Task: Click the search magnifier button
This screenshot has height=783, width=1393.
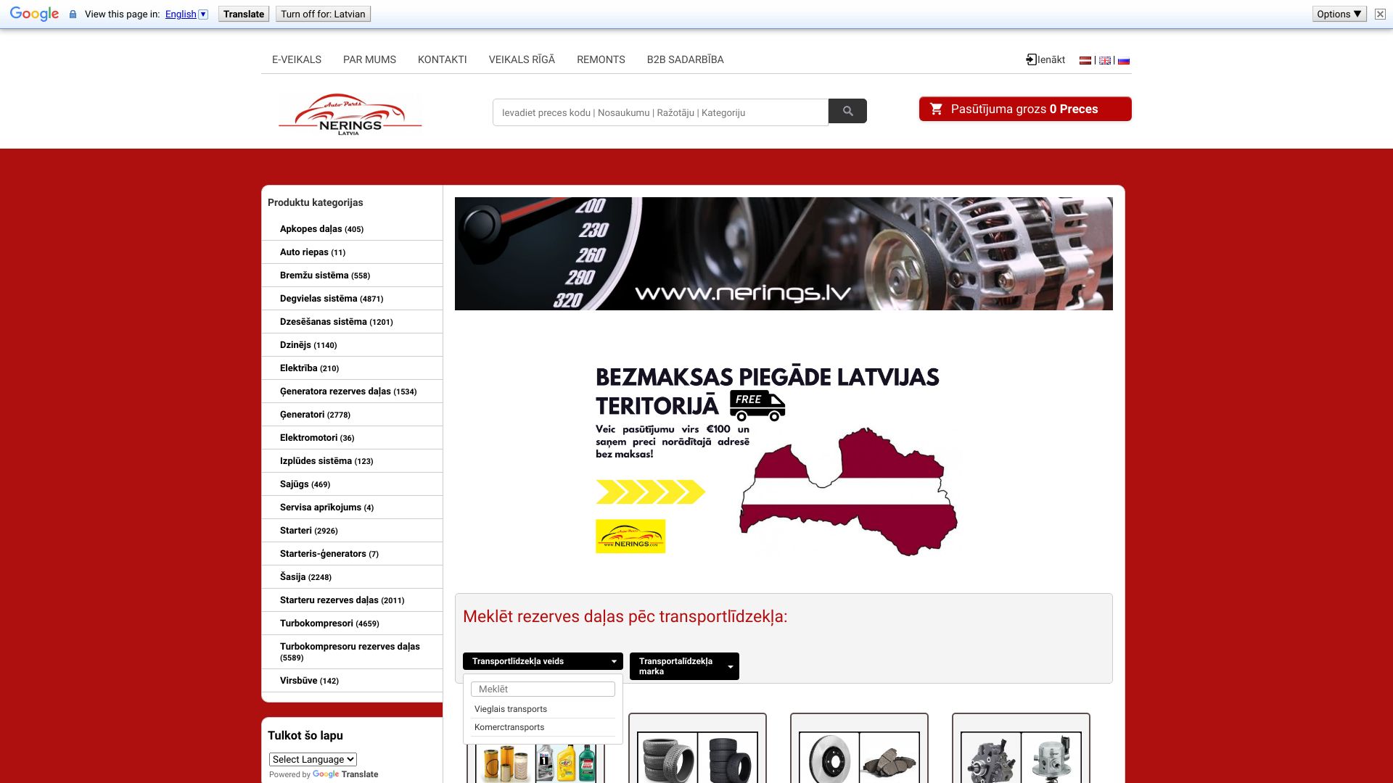Action: point(847,111)
